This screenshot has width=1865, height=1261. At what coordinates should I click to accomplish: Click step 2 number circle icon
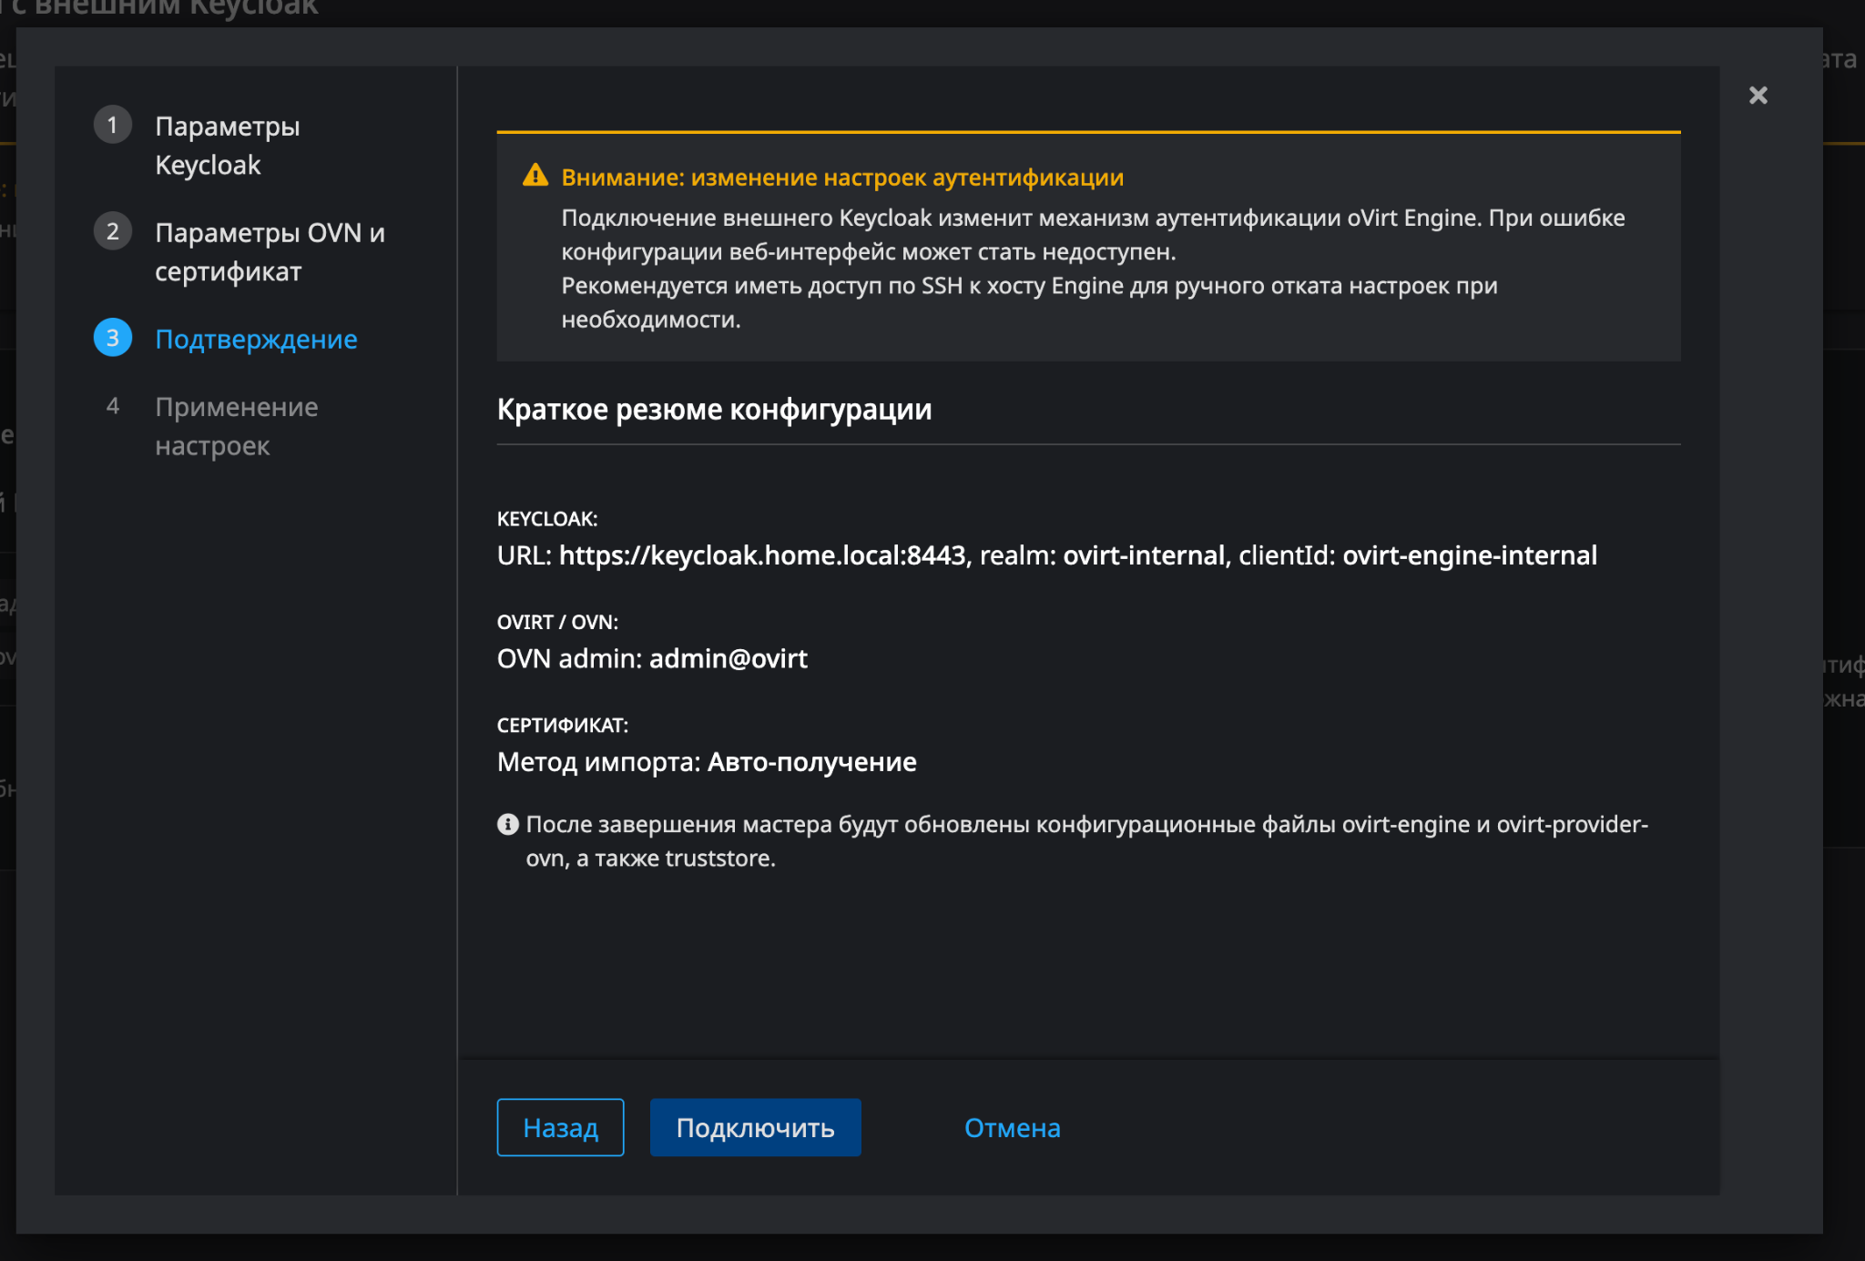tap(113, 231)
